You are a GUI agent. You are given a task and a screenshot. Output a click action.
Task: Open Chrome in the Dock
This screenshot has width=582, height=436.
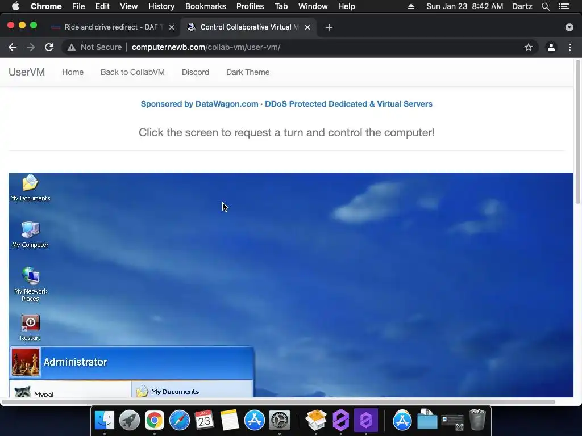(x=155, y=420)
